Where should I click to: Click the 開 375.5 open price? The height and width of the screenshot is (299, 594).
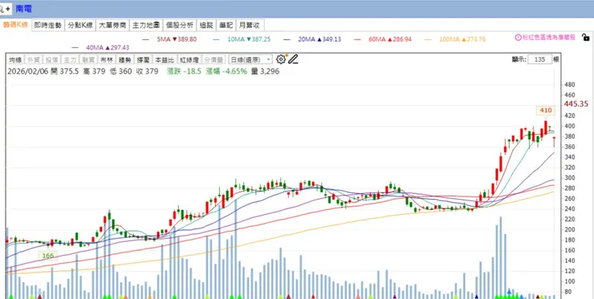click(65, 71)
